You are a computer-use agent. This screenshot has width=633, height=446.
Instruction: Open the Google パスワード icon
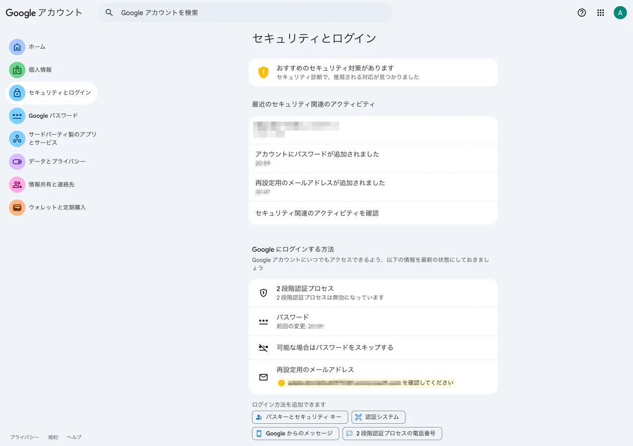(x=17, y=116)
